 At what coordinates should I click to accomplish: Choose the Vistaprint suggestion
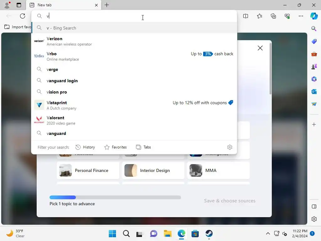coord(134,105)
